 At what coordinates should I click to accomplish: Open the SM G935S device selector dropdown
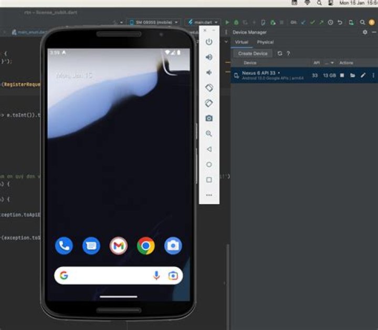pyautogui.click(x=153, y=23)
